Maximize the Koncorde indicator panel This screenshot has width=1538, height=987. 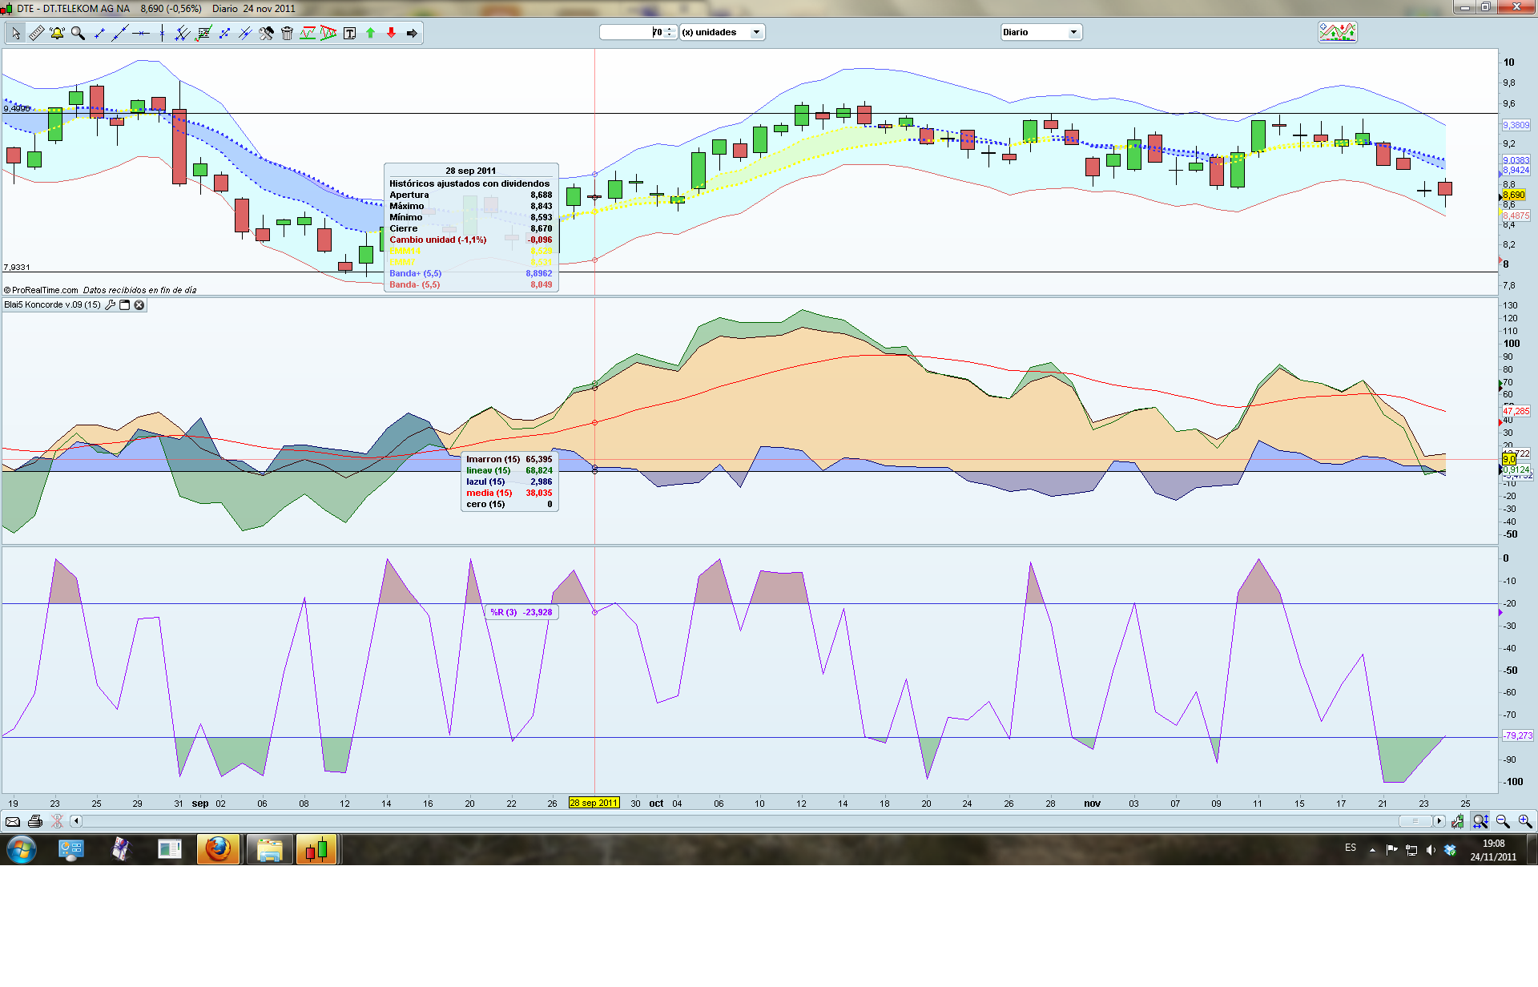(125, 305)
